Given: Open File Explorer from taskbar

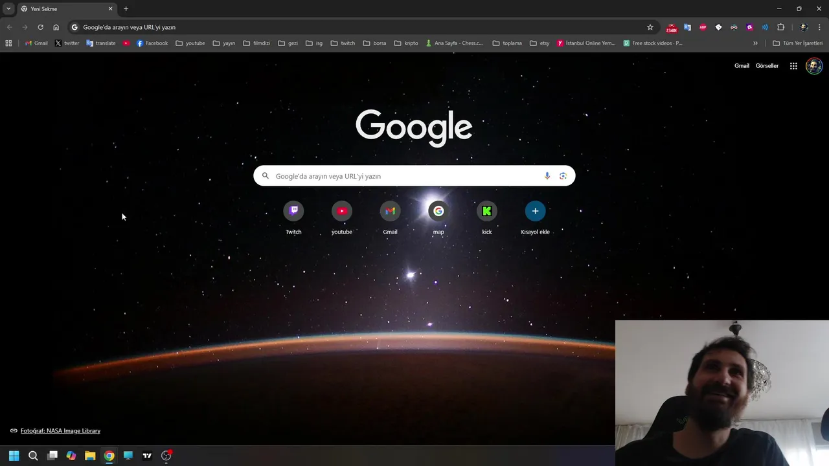Looking at the screenshot, I should (90, 456).
